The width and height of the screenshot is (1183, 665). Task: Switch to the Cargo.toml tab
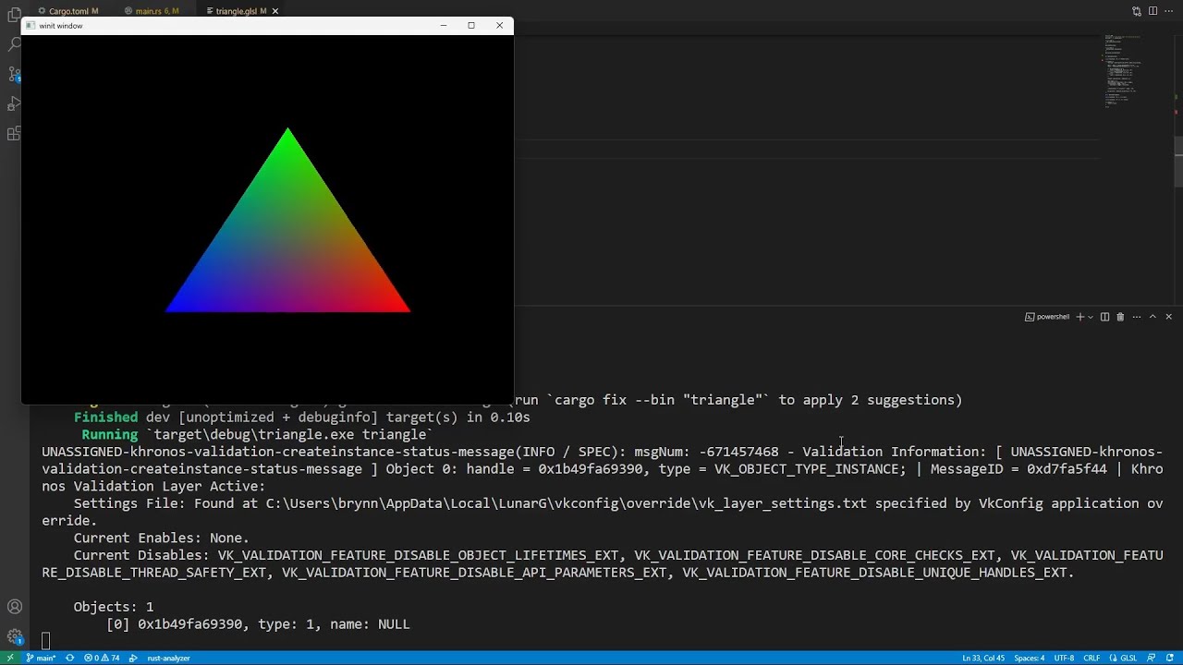click(x=68, y=11)
